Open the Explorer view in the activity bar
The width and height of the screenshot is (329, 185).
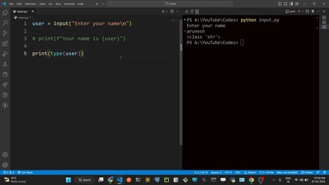(x=5, y=12)
